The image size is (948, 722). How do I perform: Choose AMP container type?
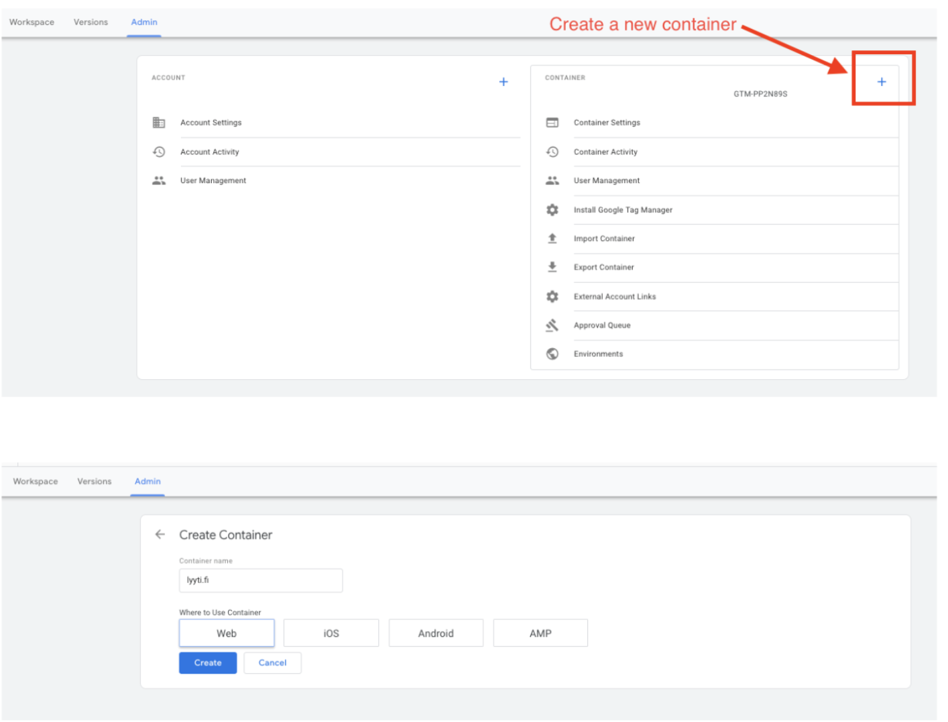click(540, 633)
